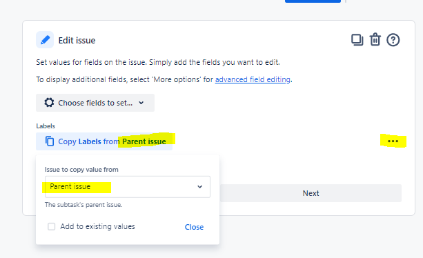Click the gear icon in Choose fields
The width and height of the screenshot is (423, 258).
click(49, 103)
